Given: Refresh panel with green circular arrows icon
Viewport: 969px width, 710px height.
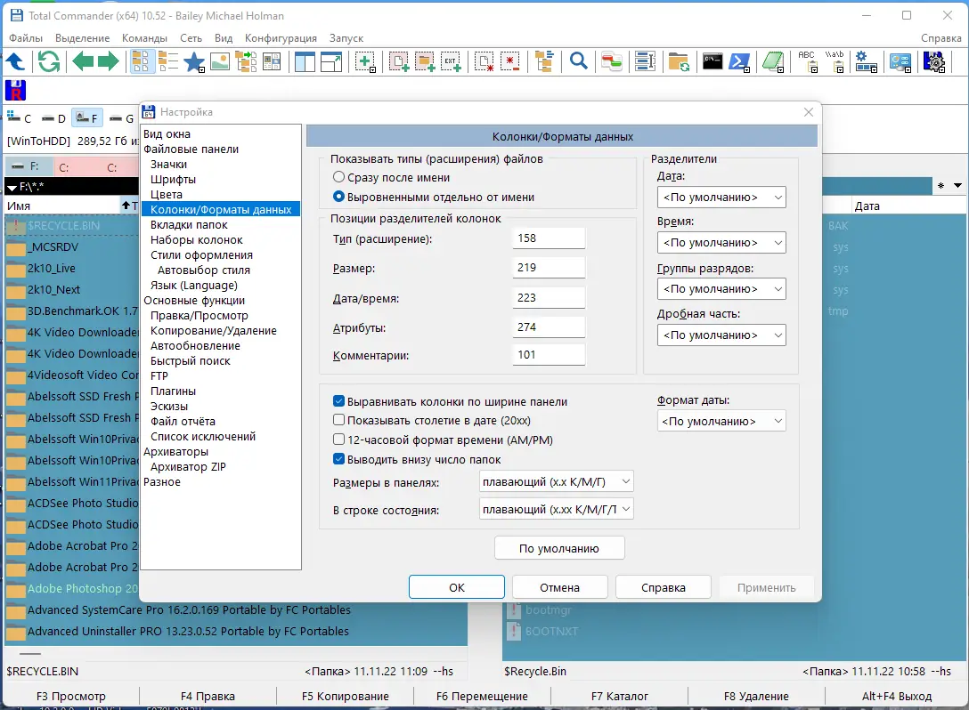Looking at the screenshot, I should (49, 61).
